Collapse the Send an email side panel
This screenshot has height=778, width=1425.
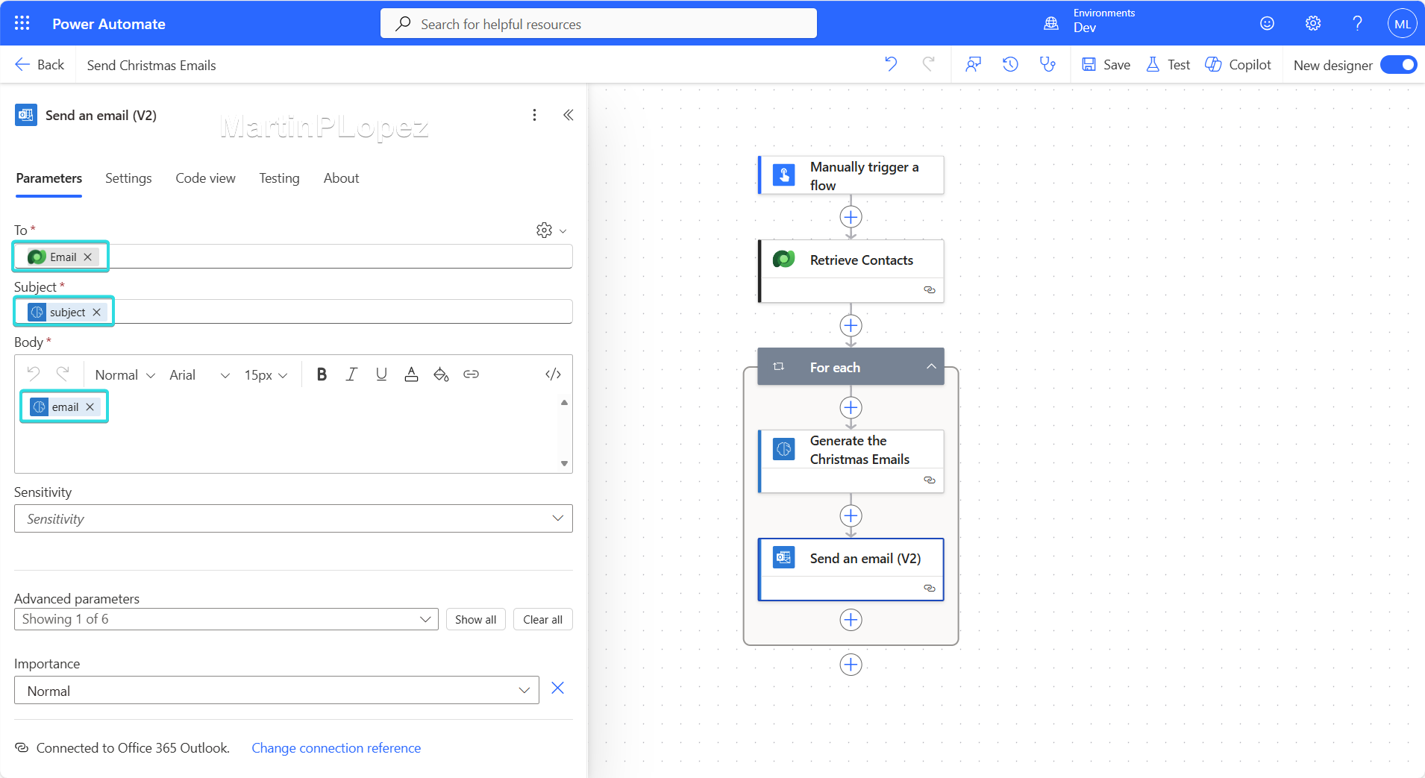pos(569,115)
